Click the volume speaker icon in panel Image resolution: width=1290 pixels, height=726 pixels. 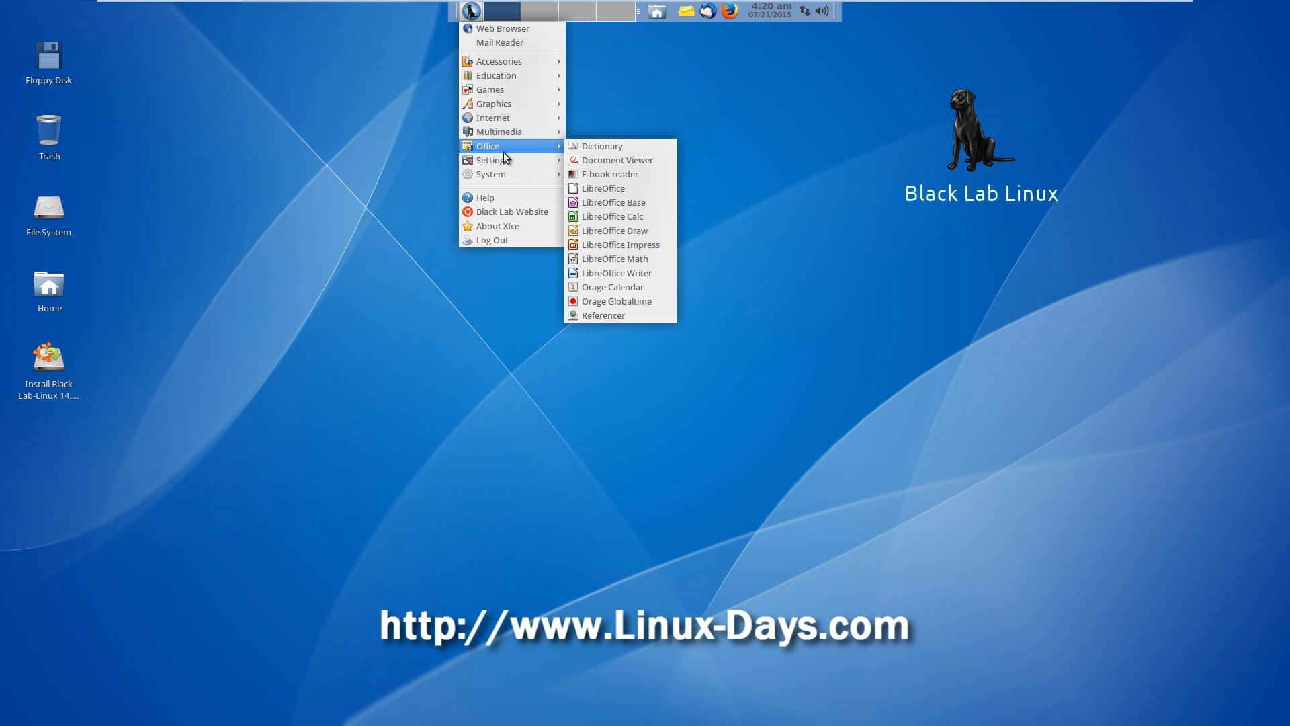822,11
